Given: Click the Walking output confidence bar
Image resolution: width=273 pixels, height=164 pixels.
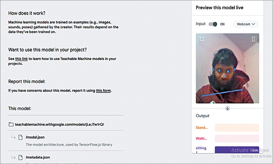Looking at the screenshot, I should click(237, 138).
